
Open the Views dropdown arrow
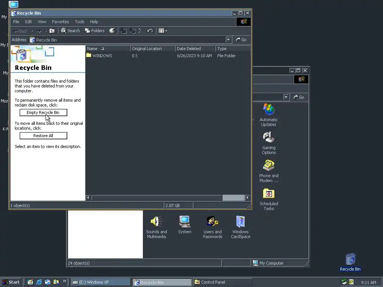click(x=166, y=31)
